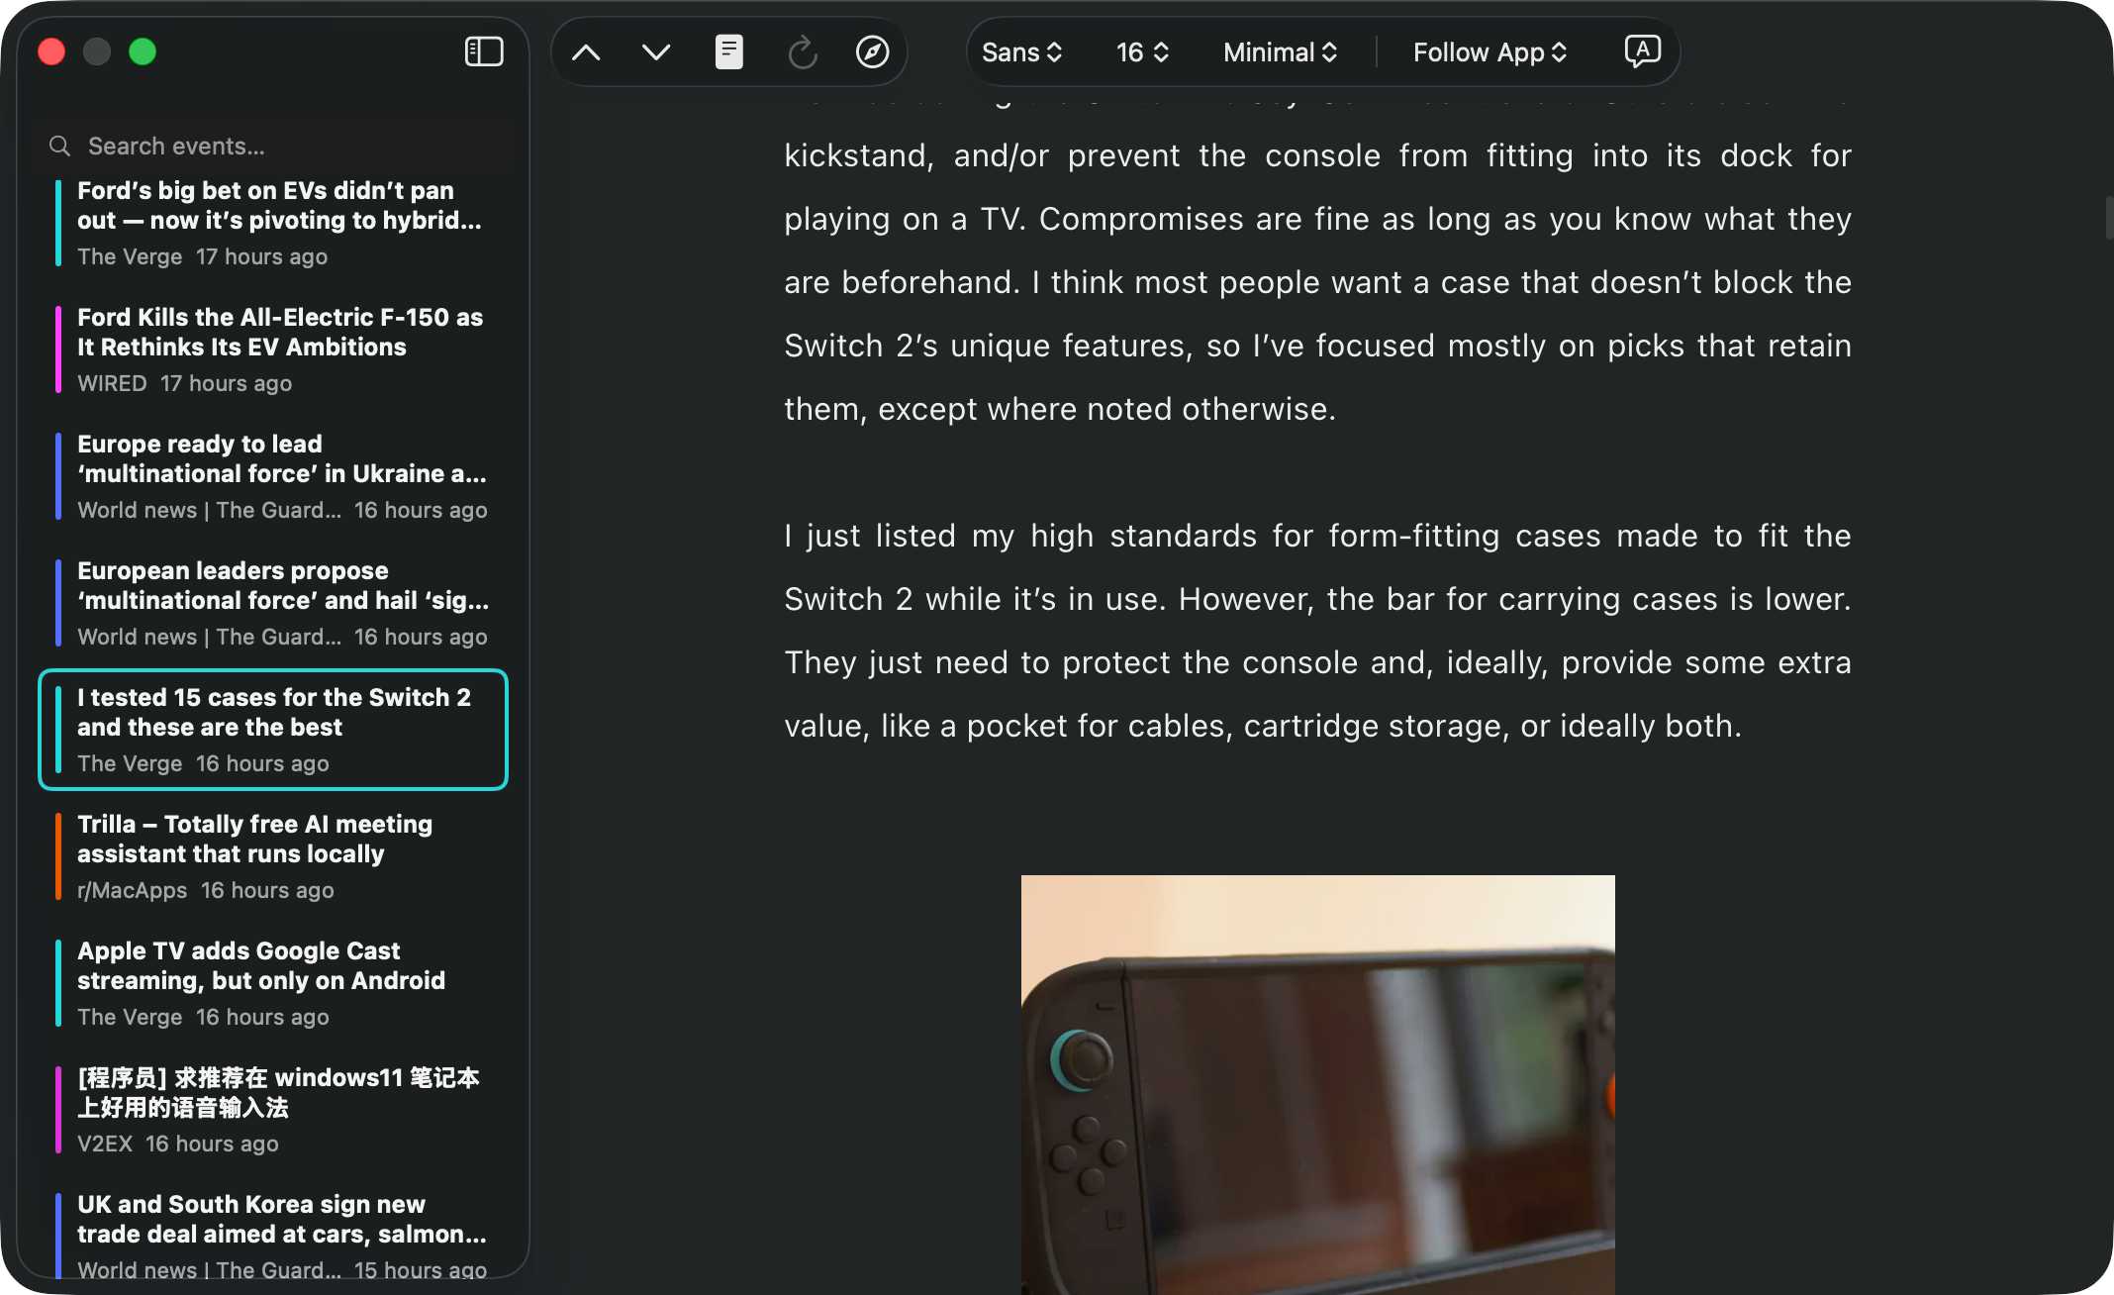Click the Search events field

point(273,147)
